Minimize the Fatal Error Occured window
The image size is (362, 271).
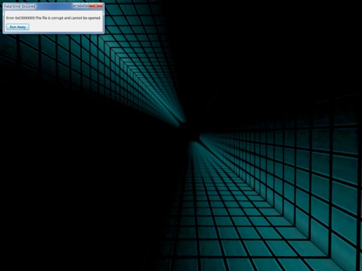(76, 5)
